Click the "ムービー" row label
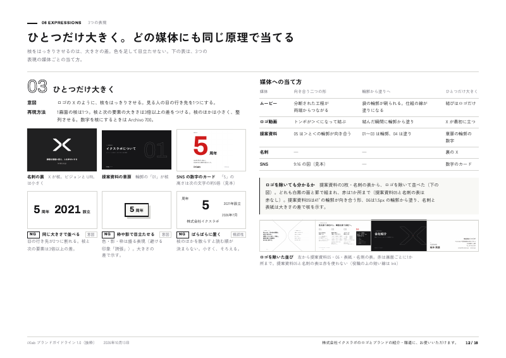 (268, 104)
